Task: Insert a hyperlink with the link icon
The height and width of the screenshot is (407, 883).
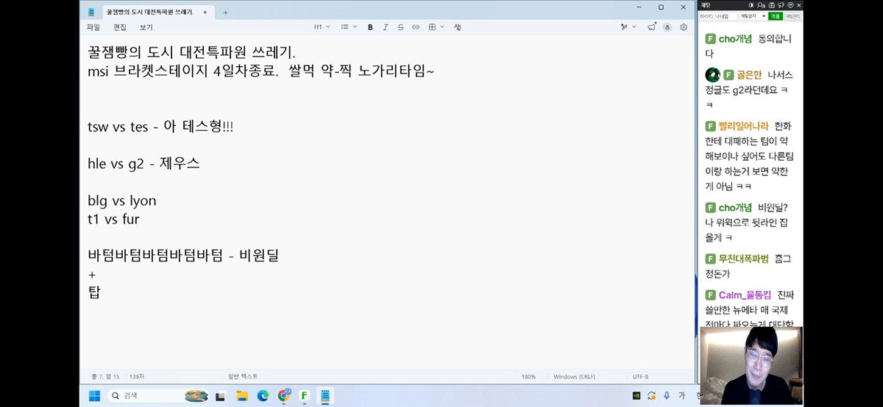Action: (416, 27)
